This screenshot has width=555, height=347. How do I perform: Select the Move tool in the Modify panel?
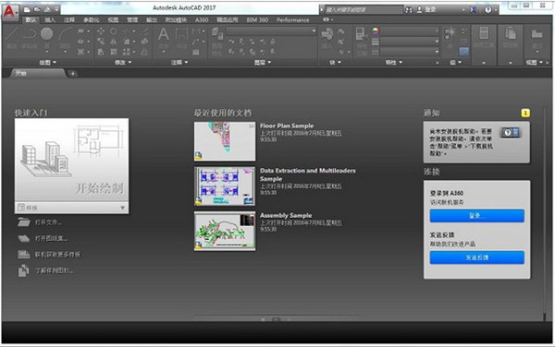101,31
